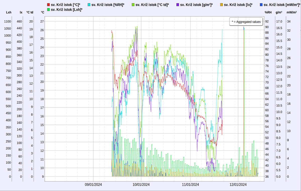This screenshot has height=191, width=301.
Task: Click the '* = Aggregated values' note box
Action: pyautogui.click(x=246, y=22)
